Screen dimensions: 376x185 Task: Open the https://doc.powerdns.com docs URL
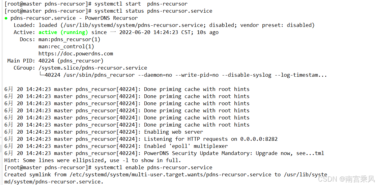(76, 54)
